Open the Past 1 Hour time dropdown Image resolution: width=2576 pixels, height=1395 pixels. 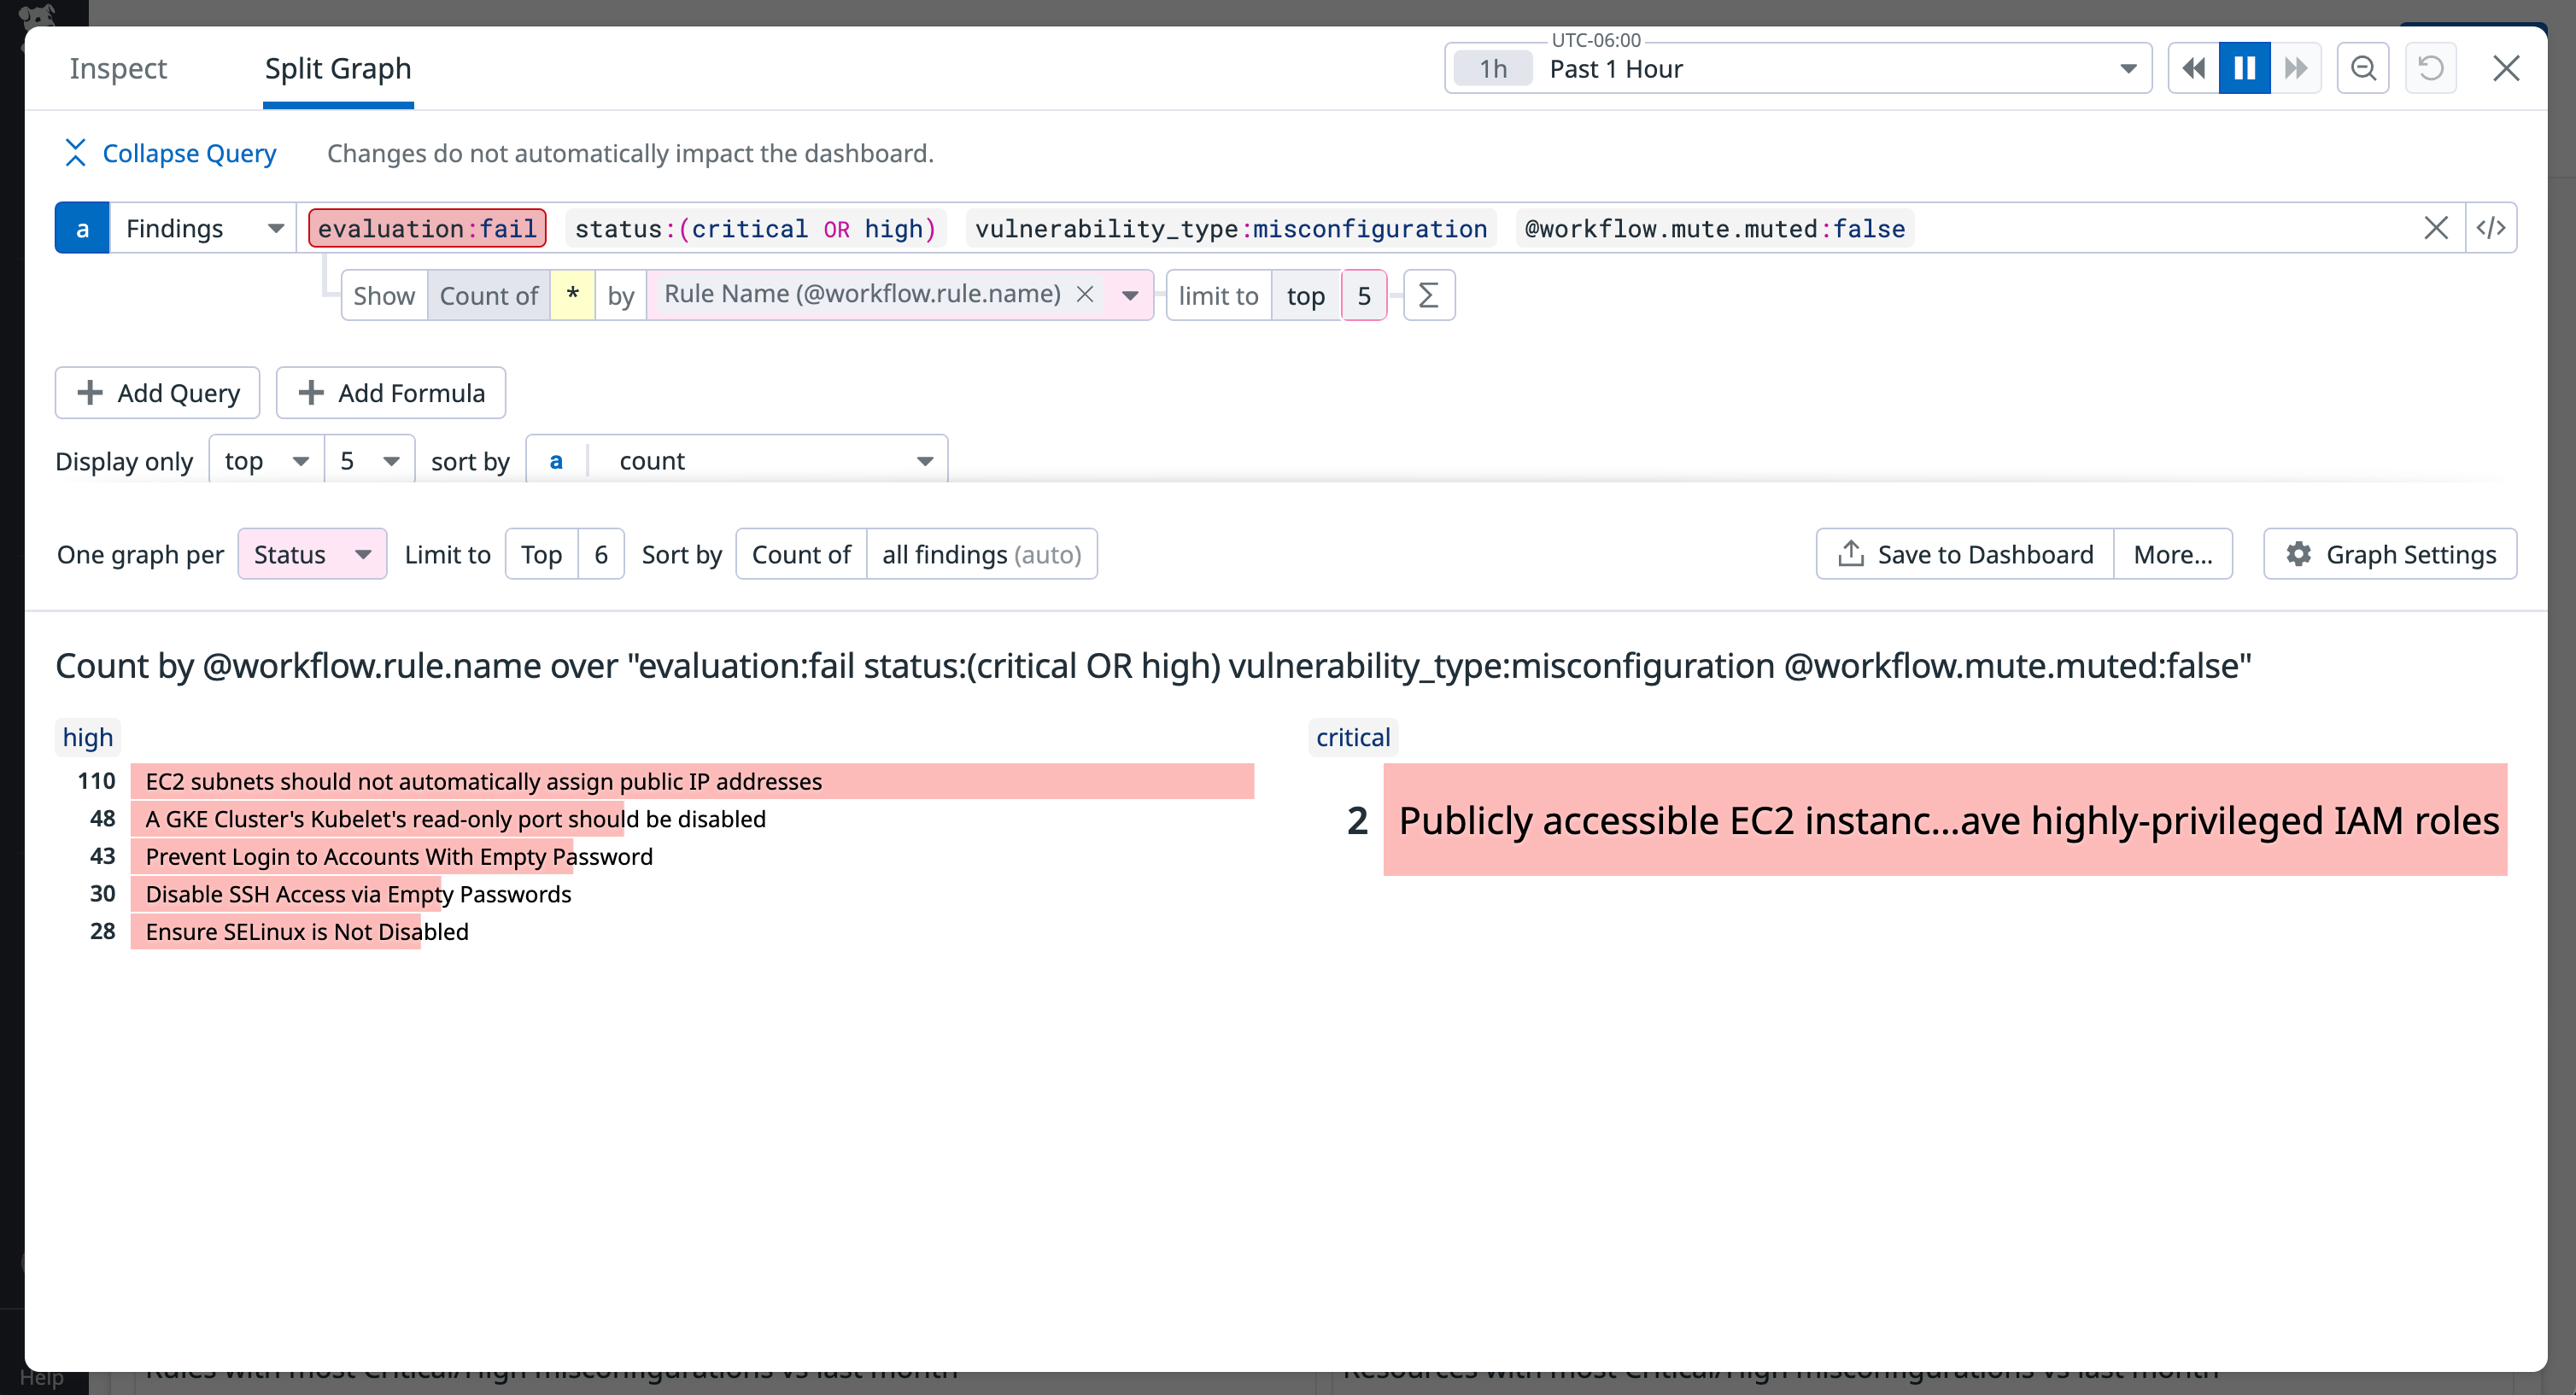click(2126, 68)
